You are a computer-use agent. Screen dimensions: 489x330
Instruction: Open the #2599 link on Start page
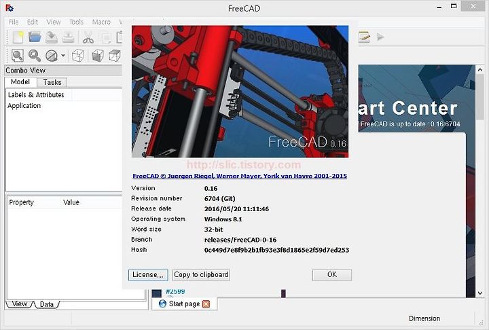pos(175,291)
